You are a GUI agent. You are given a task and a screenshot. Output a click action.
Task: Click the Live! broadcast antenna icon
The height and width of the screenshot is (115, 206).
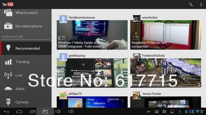pos(8,75)
